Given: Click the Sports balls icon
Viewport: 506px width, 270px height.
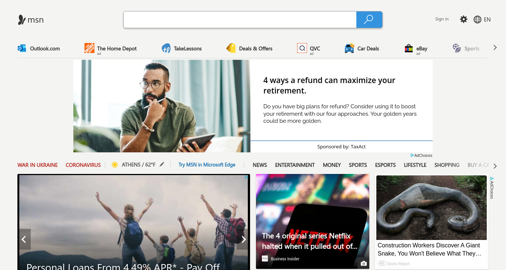Looking at the screenshot, I should tap(457, 48).
